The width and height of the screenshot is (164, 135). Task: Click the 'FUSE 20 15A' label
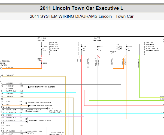(x=84, y=48)
